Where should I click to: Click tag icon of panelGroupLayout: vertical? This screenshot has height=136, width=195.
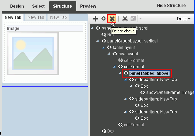tap(104, 41)
